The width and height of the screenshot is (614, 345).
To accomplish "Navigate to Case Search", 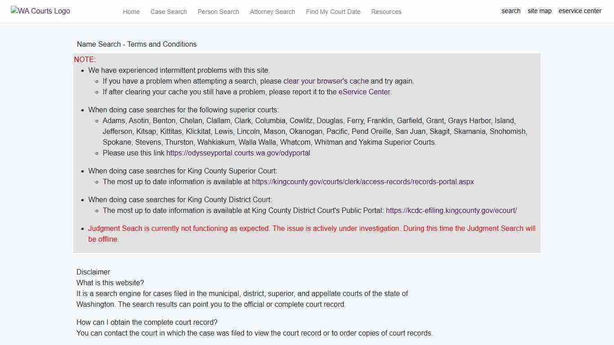I will click(169, 12).
